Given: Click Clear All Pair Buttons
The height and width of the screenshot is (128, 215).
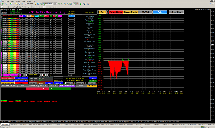Looking at the screenshot, I should pos(8,78).
